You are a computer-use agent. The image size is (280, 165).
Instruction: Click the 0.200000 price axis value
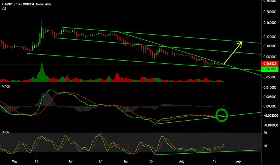point(270,12)
